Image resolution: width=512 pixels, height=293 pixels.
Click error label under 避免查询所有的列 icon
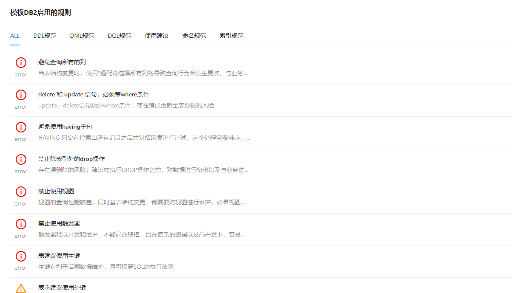[21, 75]
